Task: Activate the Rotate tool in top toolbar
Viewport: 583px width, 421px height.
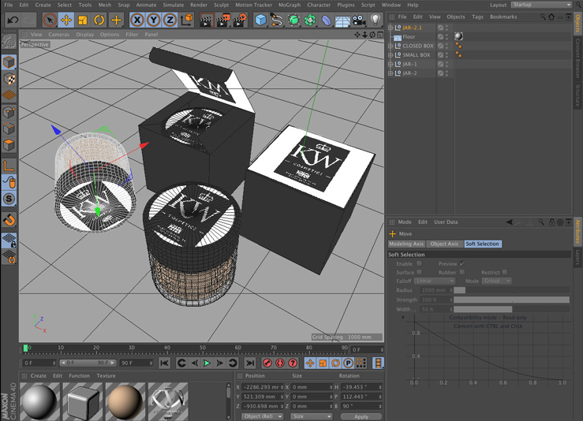Action: coord(99,20)
